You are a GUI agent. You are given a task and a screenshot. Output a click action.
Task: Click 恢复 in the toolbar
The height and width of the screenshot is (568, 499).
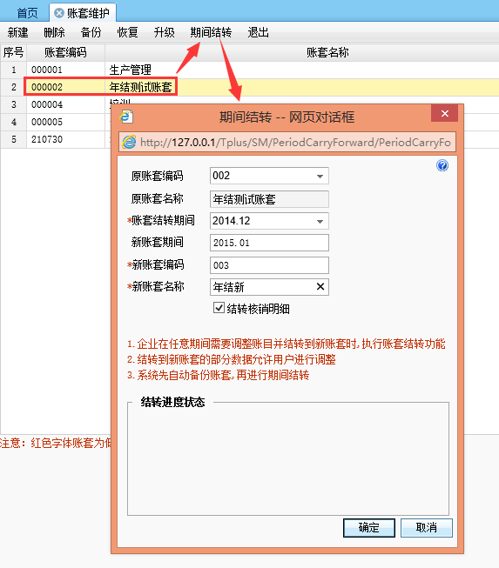pos(128,32)
